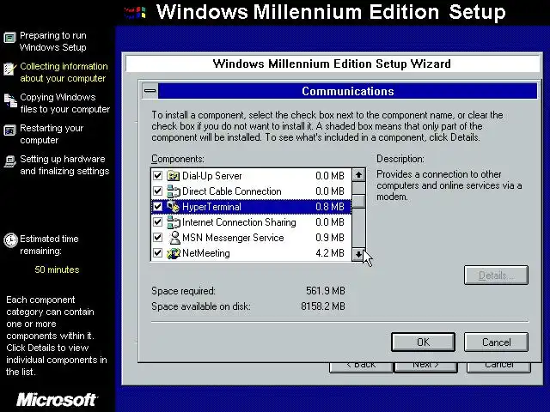
Task: Uncheck the Dial-Up Server checkbox
Action: pos(157,175)
